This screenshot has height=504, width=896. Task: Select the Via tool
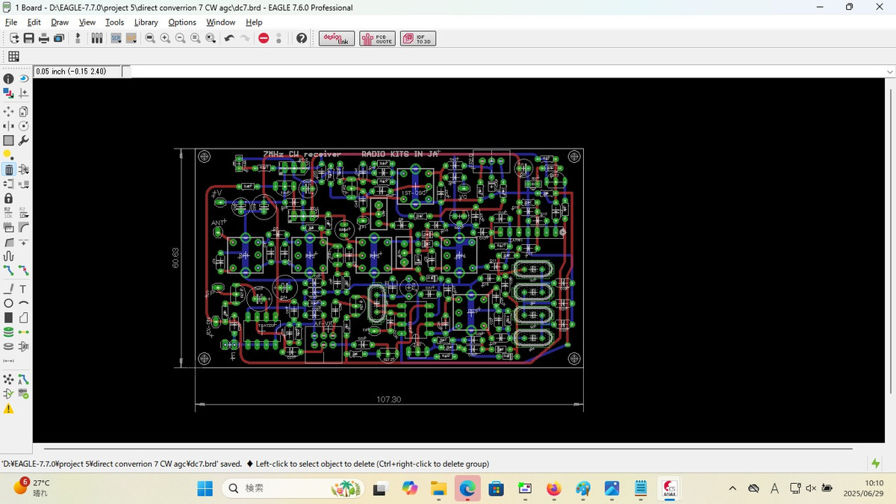tap(8, 332)
